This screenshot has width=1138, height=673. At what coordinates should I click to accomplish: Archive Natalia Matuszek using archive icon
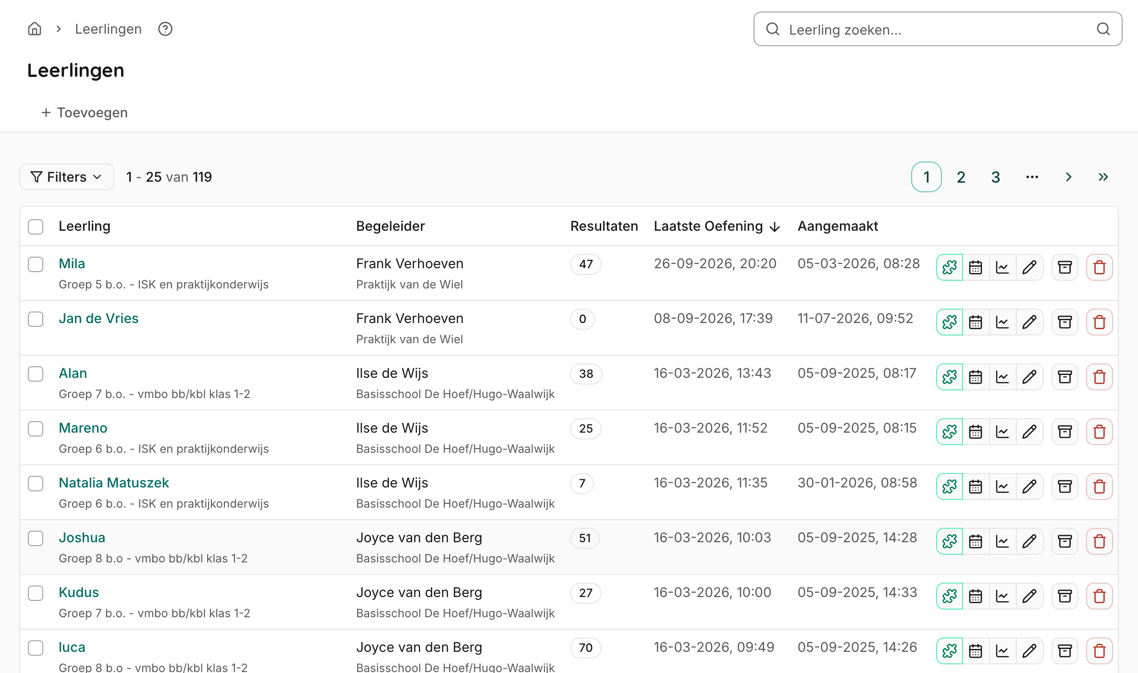[1065, 486]
